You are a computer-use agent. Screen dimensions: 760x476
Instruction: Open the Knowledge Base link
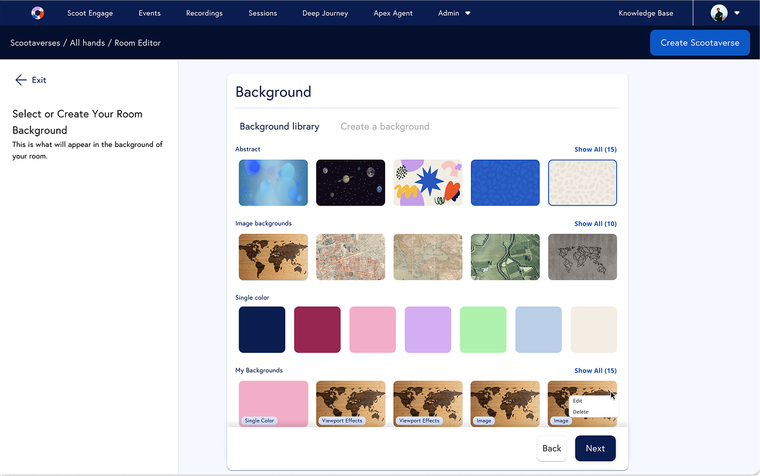pos(645,13)
